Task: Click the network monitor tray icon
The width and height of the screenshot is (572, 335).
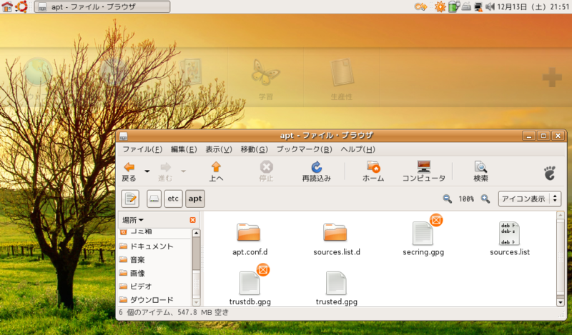Action: pyautogui.click(x=478, y=6)
